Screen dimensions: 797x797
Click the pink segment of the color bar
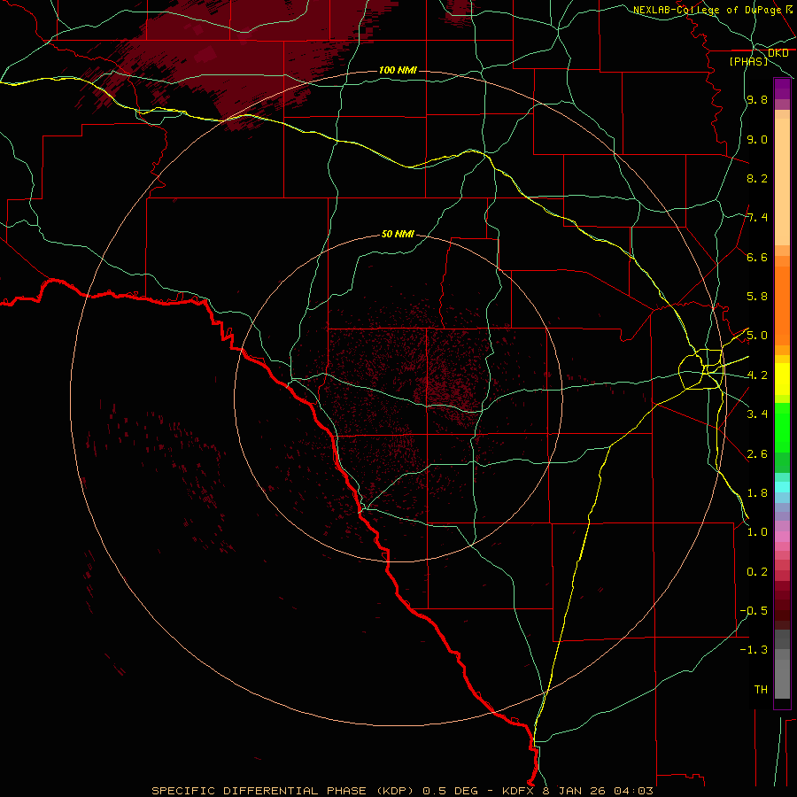782,537
